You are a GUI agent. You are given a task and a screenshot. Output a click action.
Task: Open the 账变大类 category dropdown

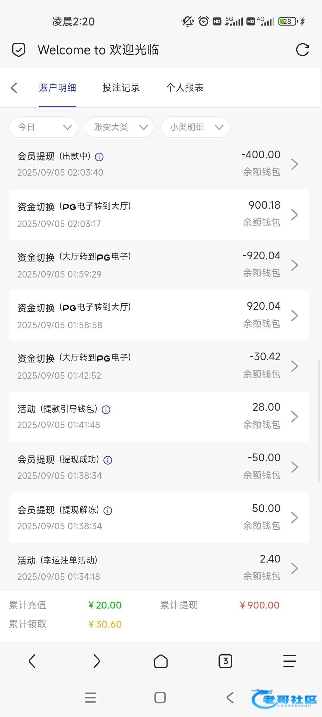[x=120, y=127]
